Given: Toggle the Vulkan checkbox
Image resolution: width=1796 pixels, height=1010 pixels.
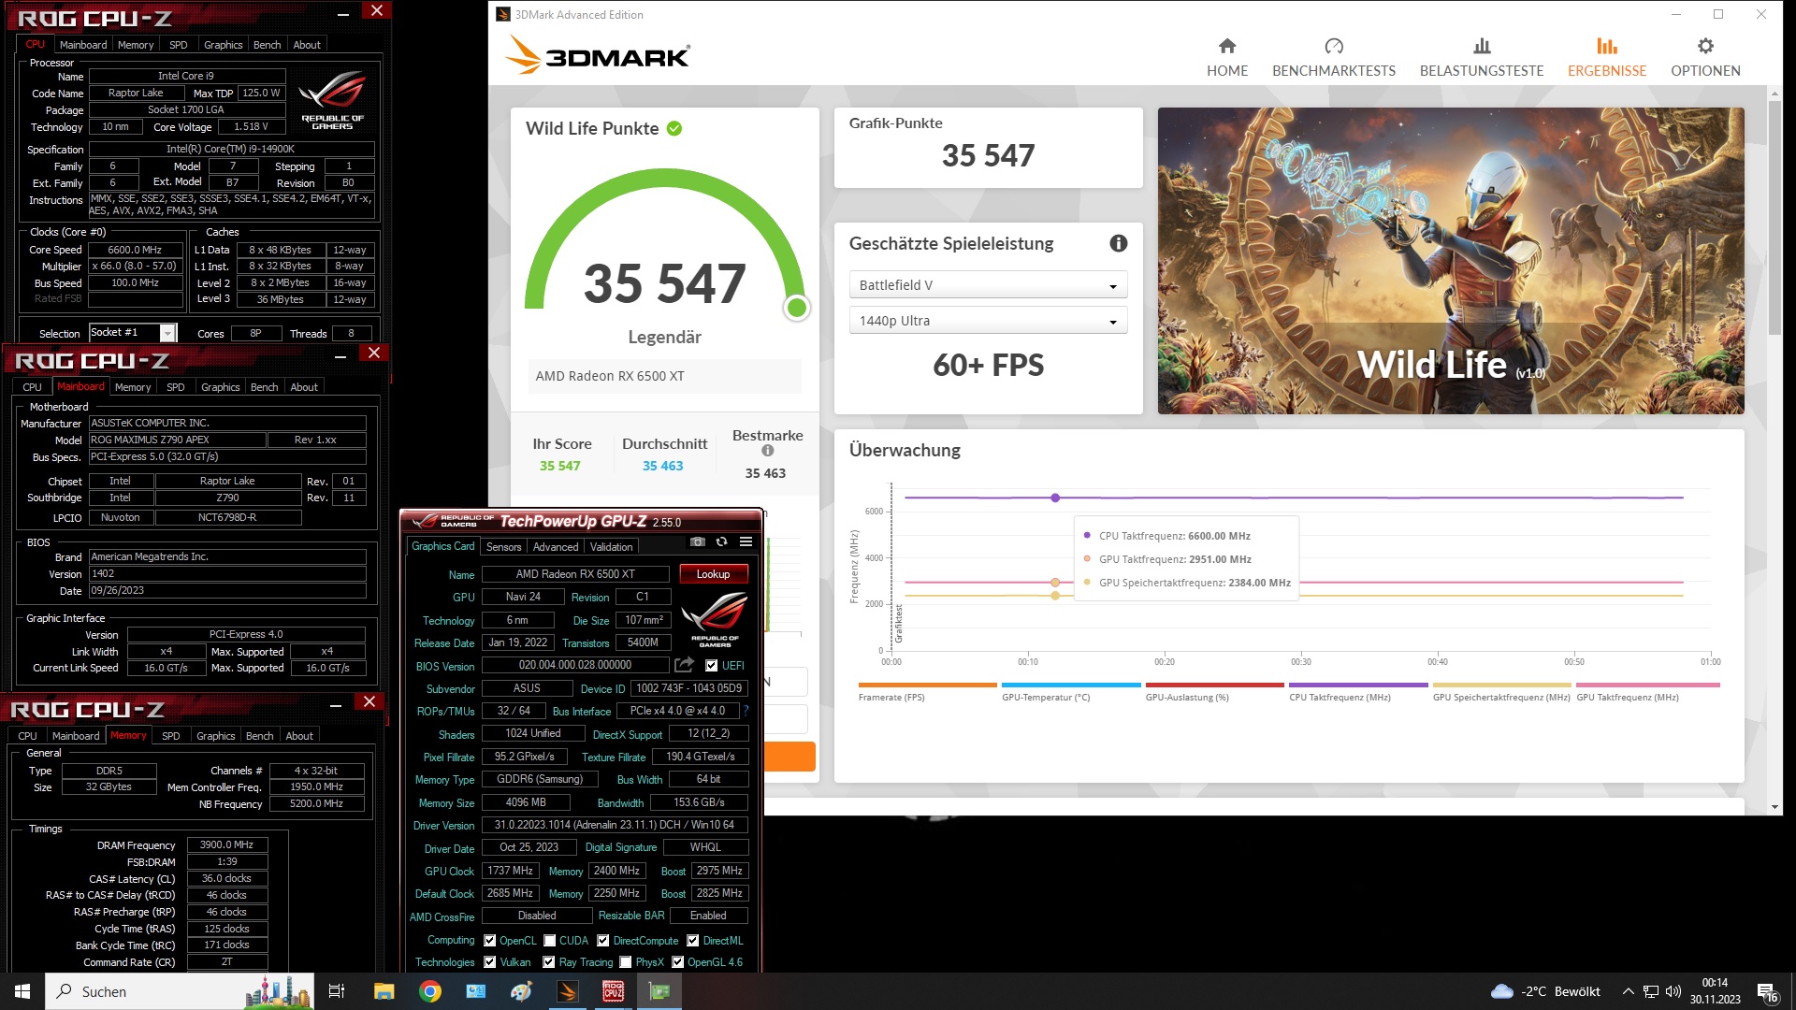Looking at the screenshot, I should pos(489,962).
